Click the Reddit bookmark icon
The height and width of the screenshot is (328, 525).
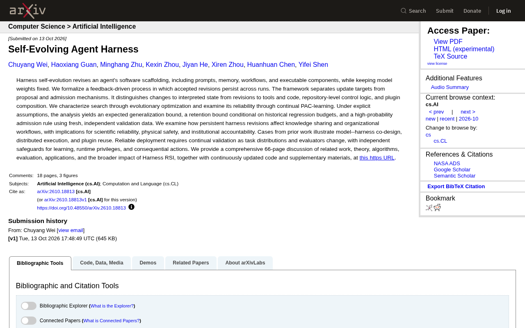pos(437,207)
